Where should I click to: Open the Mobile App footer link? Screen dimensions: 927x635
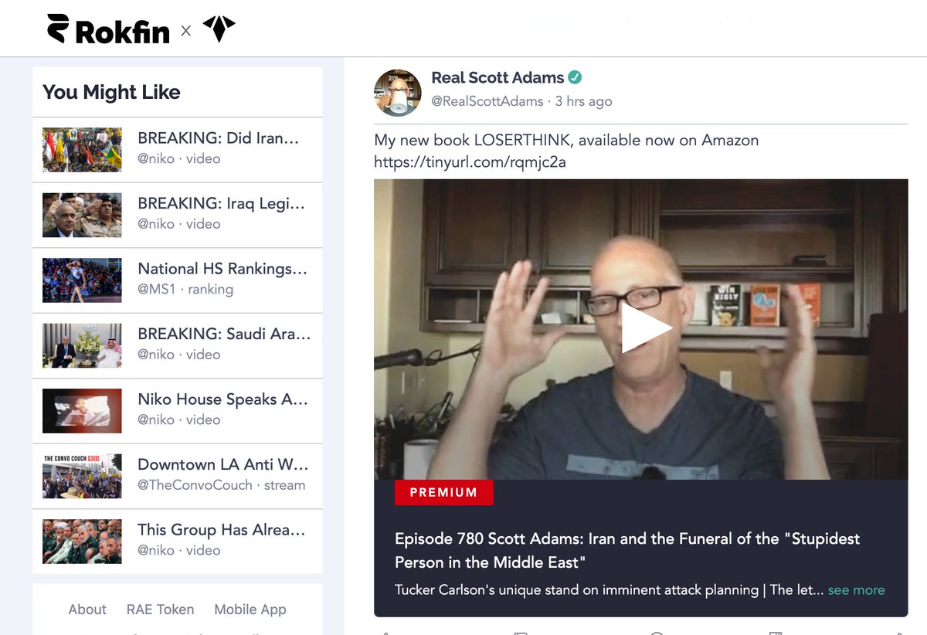click(x=250, y=610)
